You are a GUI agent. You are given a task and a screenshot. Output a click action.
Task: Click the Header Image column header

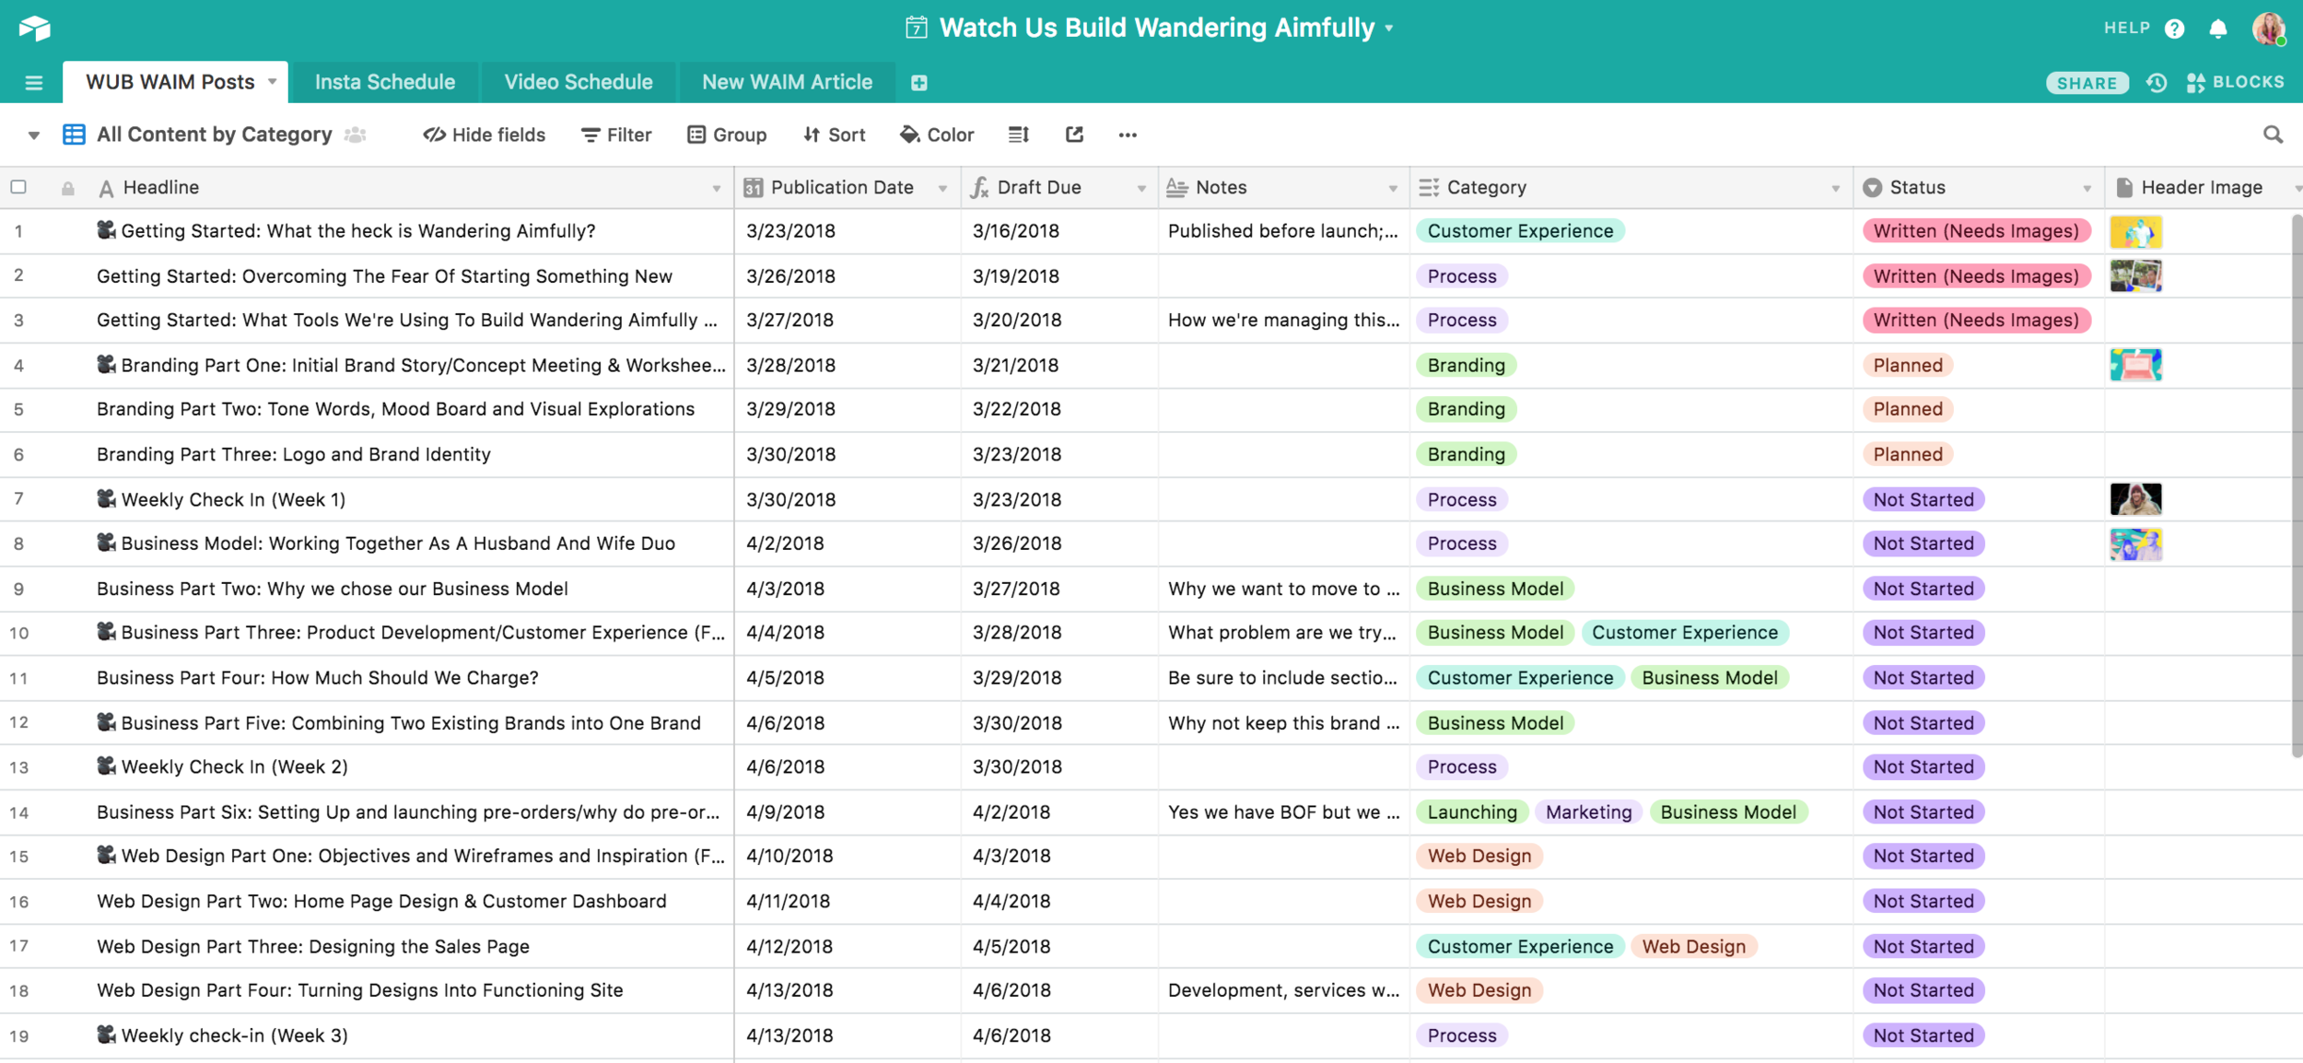tap(2203, 187)
